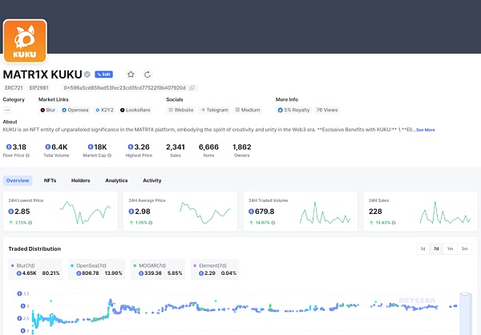Select the 1m time range

pyautogui.click(x=450, y=248)
